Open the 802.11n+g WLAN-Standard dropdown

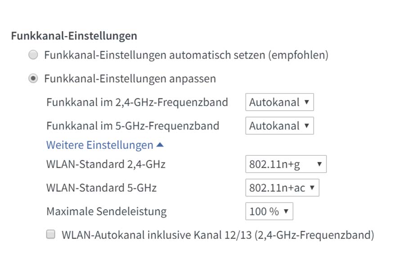click(286, 164)
